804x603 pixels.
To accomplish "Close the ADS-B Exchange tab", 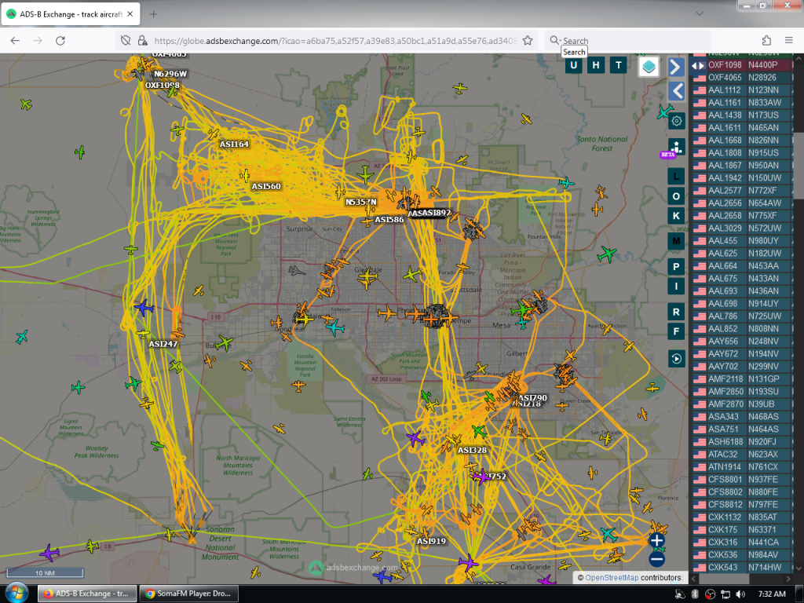I will [130, 14].
